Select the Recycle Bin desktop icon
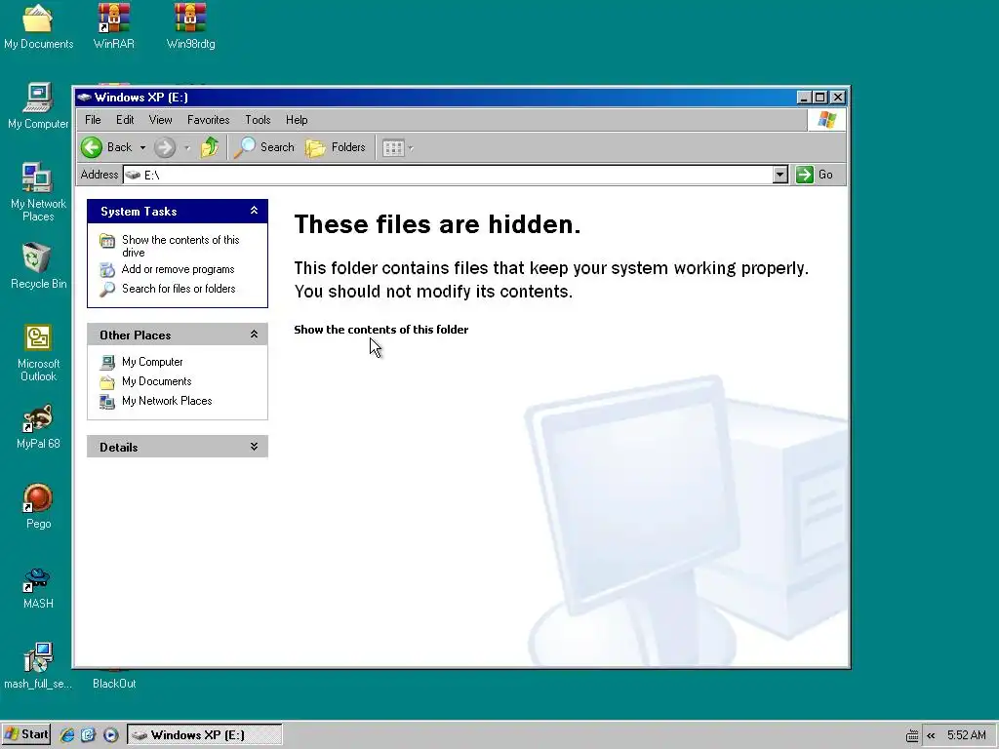Screen dimensions: 999x749 pyautogui.click(x=38, y=265)
